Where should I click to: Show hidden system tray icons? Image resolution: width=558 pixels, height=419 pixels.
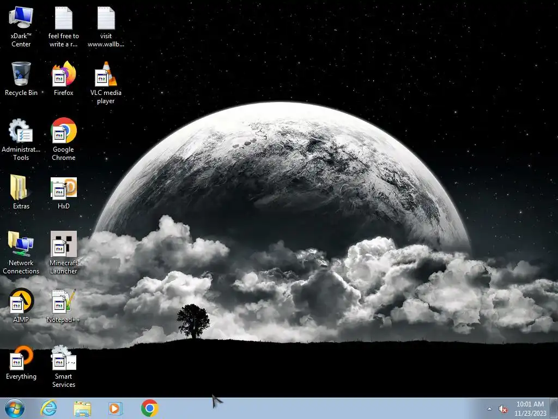pos(489,409)
